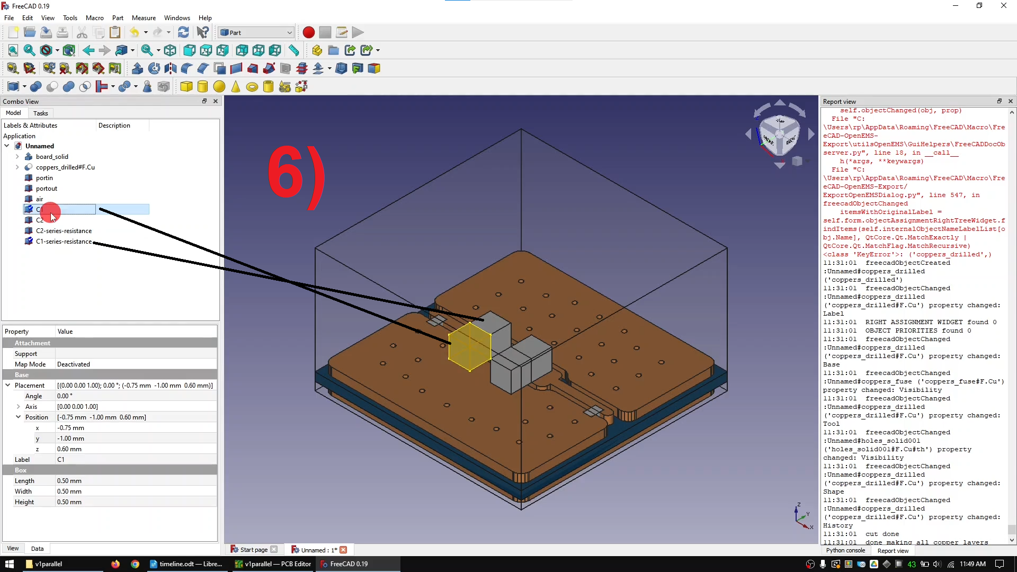Select the Measure distance tool

click(x=295, y=50)
